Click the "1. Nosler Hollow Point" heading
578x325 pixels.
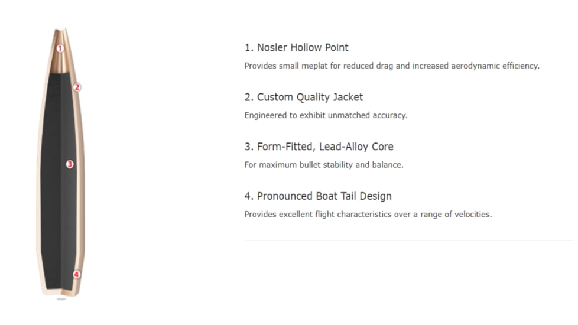pos(296,47)
